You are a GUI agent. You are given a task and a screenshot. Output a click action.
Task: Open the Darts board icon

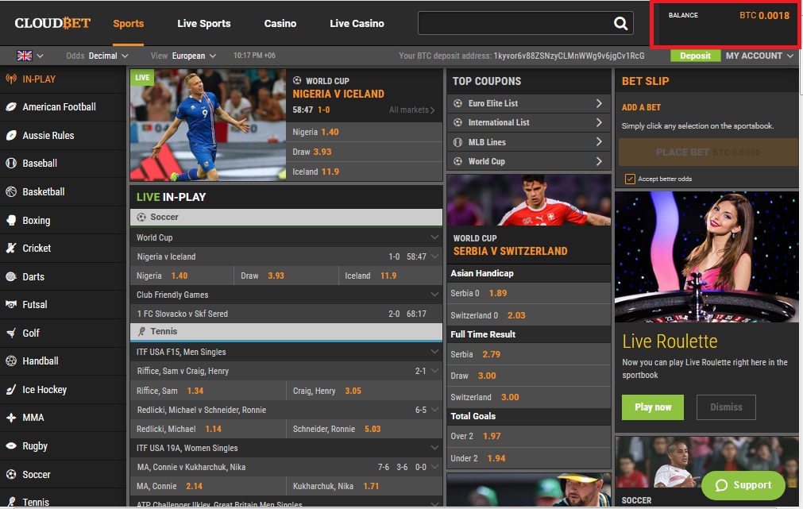click(x=11, y=276)
